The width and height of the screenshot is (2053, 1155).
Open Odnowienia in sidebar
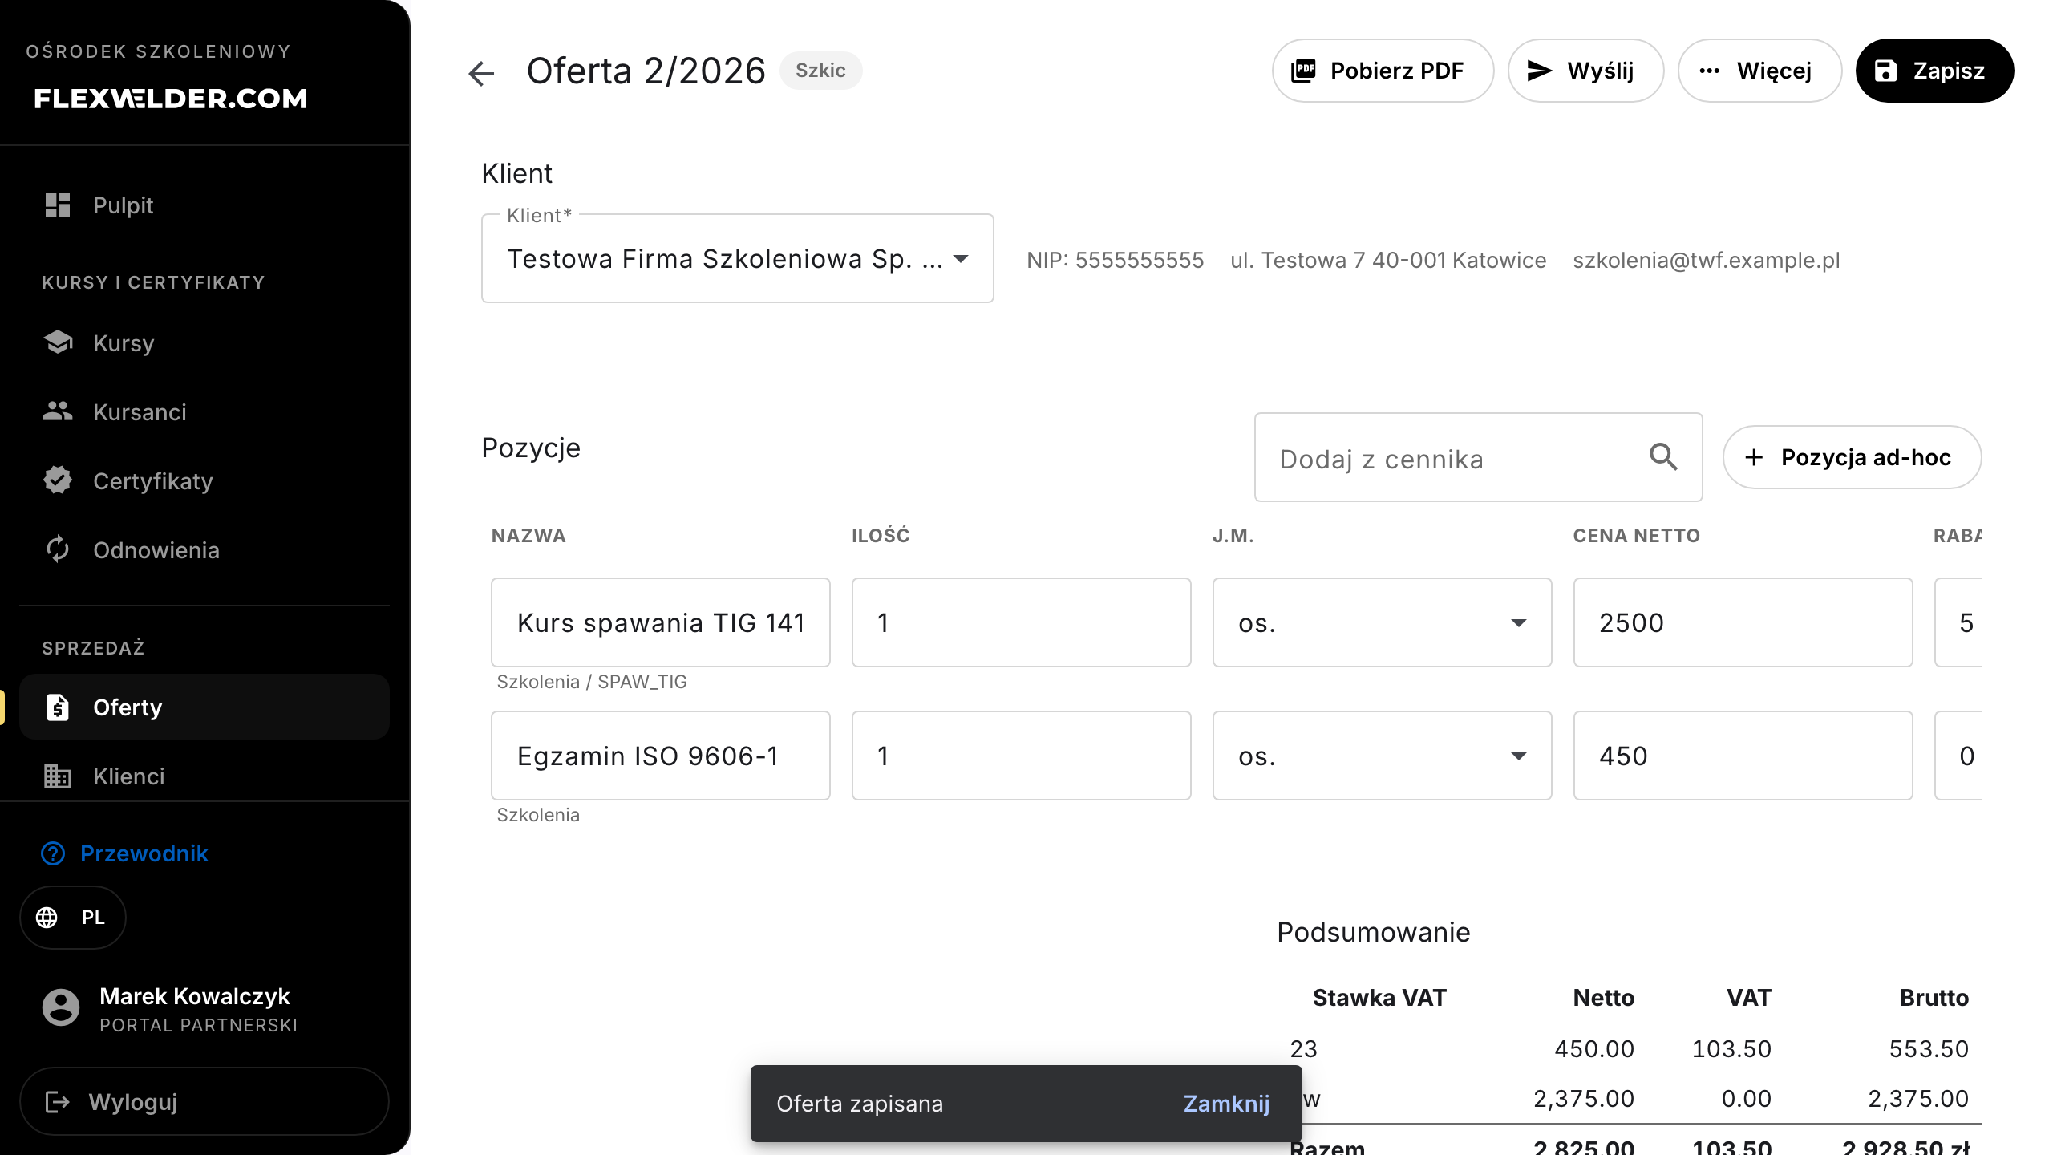[x=204, y=550]
